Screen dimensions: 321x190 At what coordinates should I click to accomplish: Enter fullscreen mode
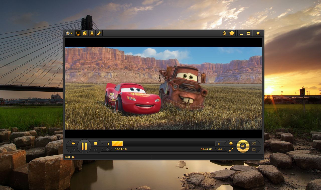[x=231, y=150]
